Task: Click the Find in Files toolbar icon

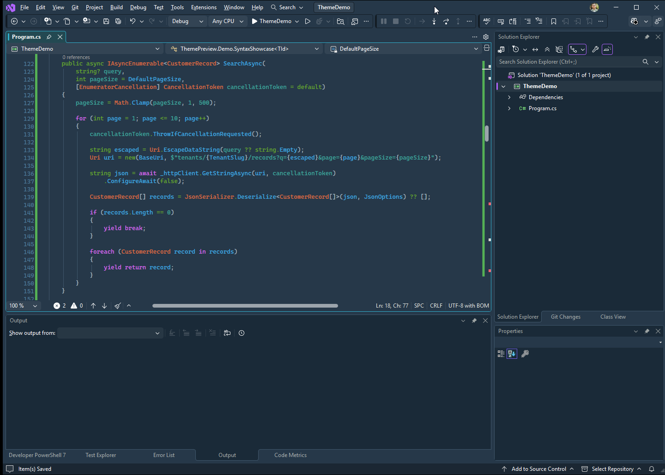Action: click(x=341, y=21)
